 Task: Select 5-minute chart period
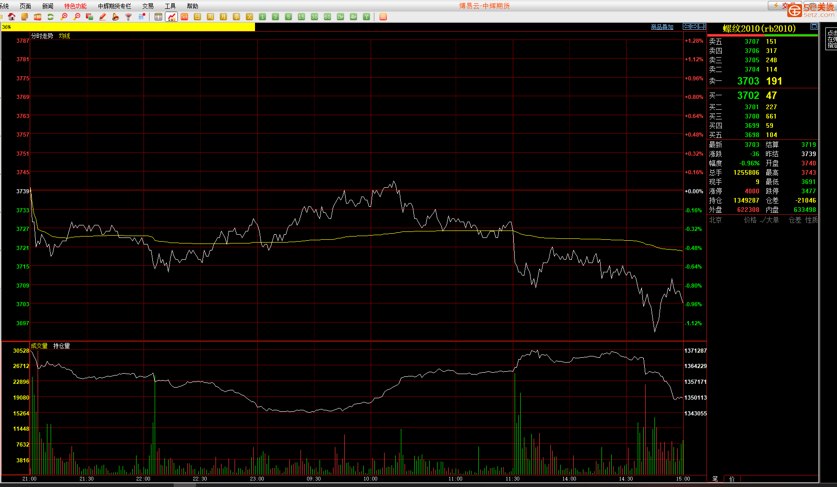[288, 17]
